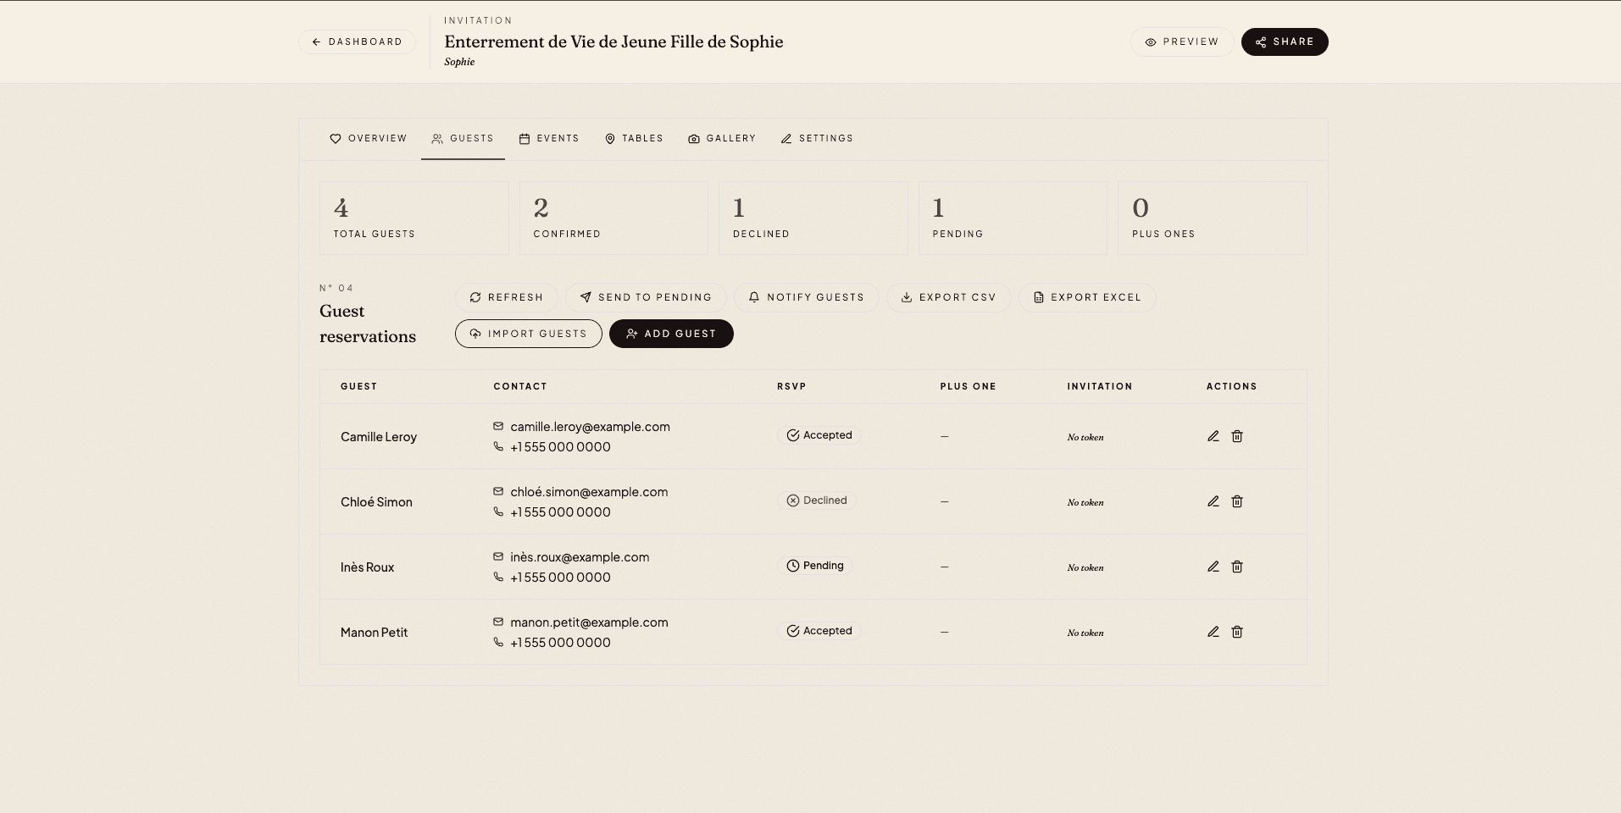The width and height of the screenshot is (1621, 813).
Task: Edit Inès Roux's guest entry
Action: [x=1213, y=567]
